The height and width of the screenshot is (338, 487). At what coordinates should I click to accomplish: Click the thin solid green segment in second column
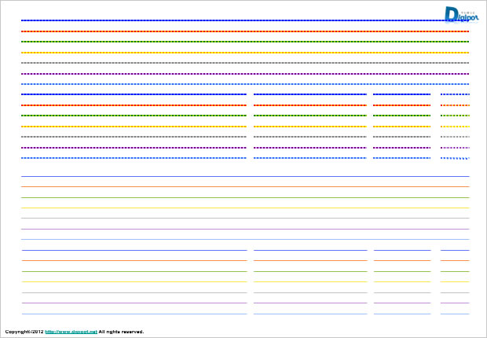[x=309, y=271]
